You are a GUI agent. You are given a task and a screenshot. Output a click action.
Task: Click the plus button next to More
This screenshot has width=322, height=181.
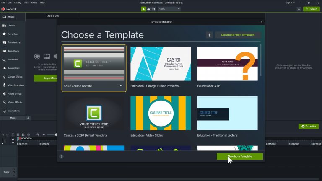(28, 118)
